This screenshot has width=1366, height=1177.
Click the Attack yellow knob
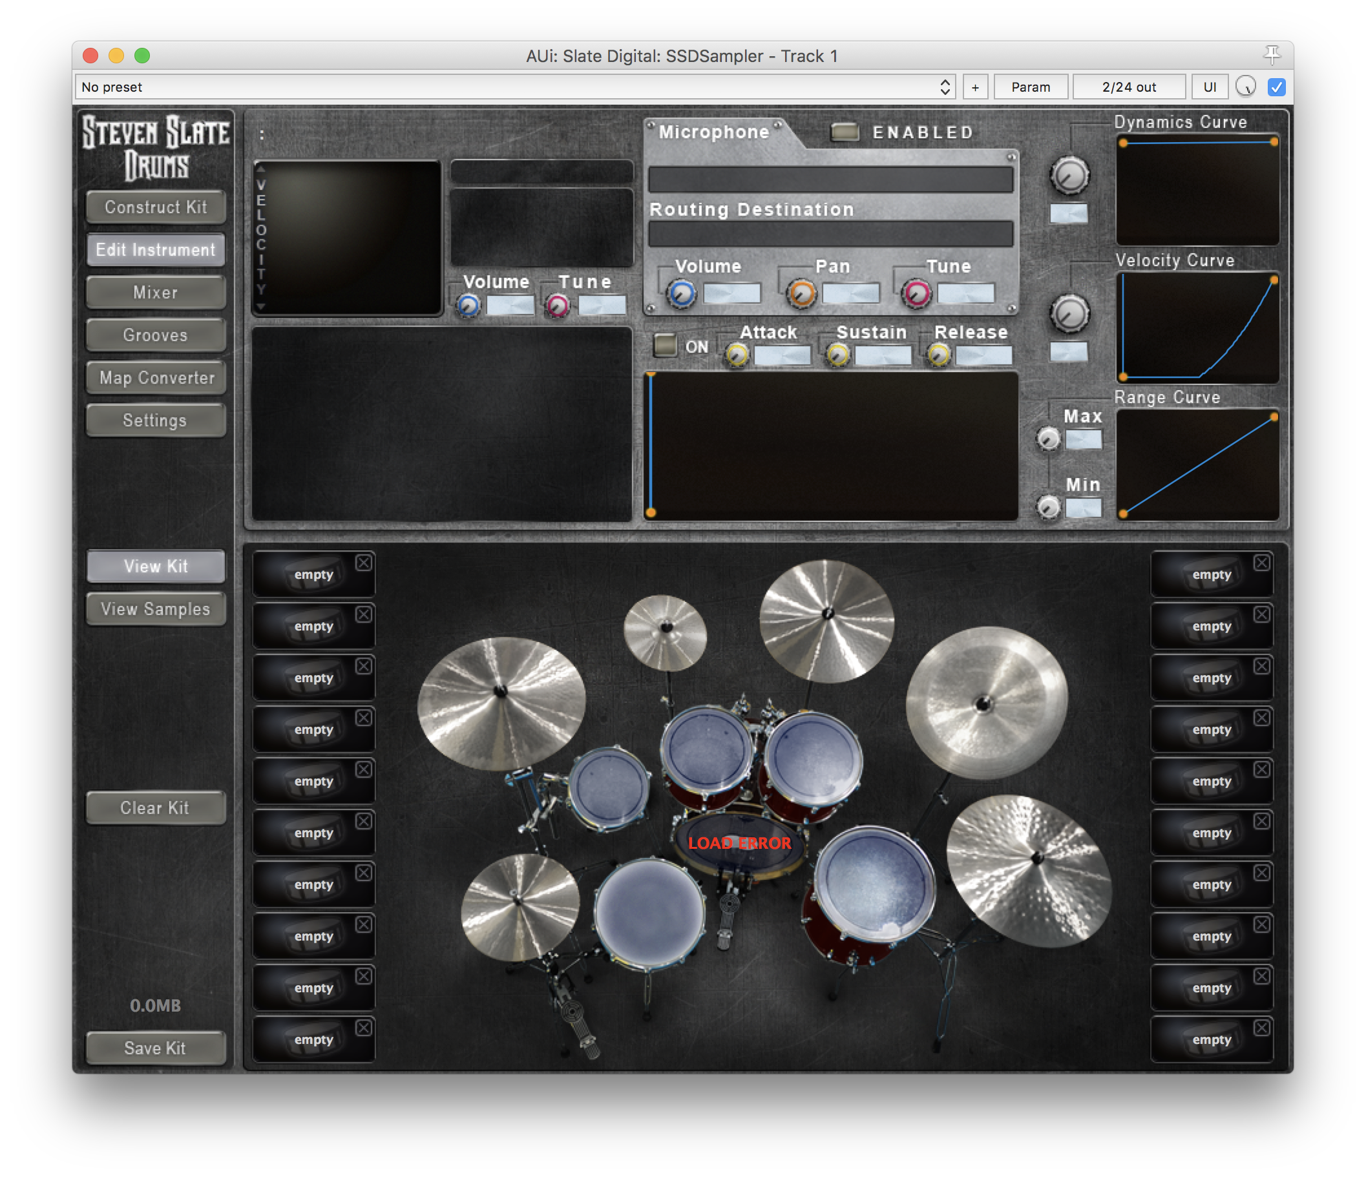point(737,356)
